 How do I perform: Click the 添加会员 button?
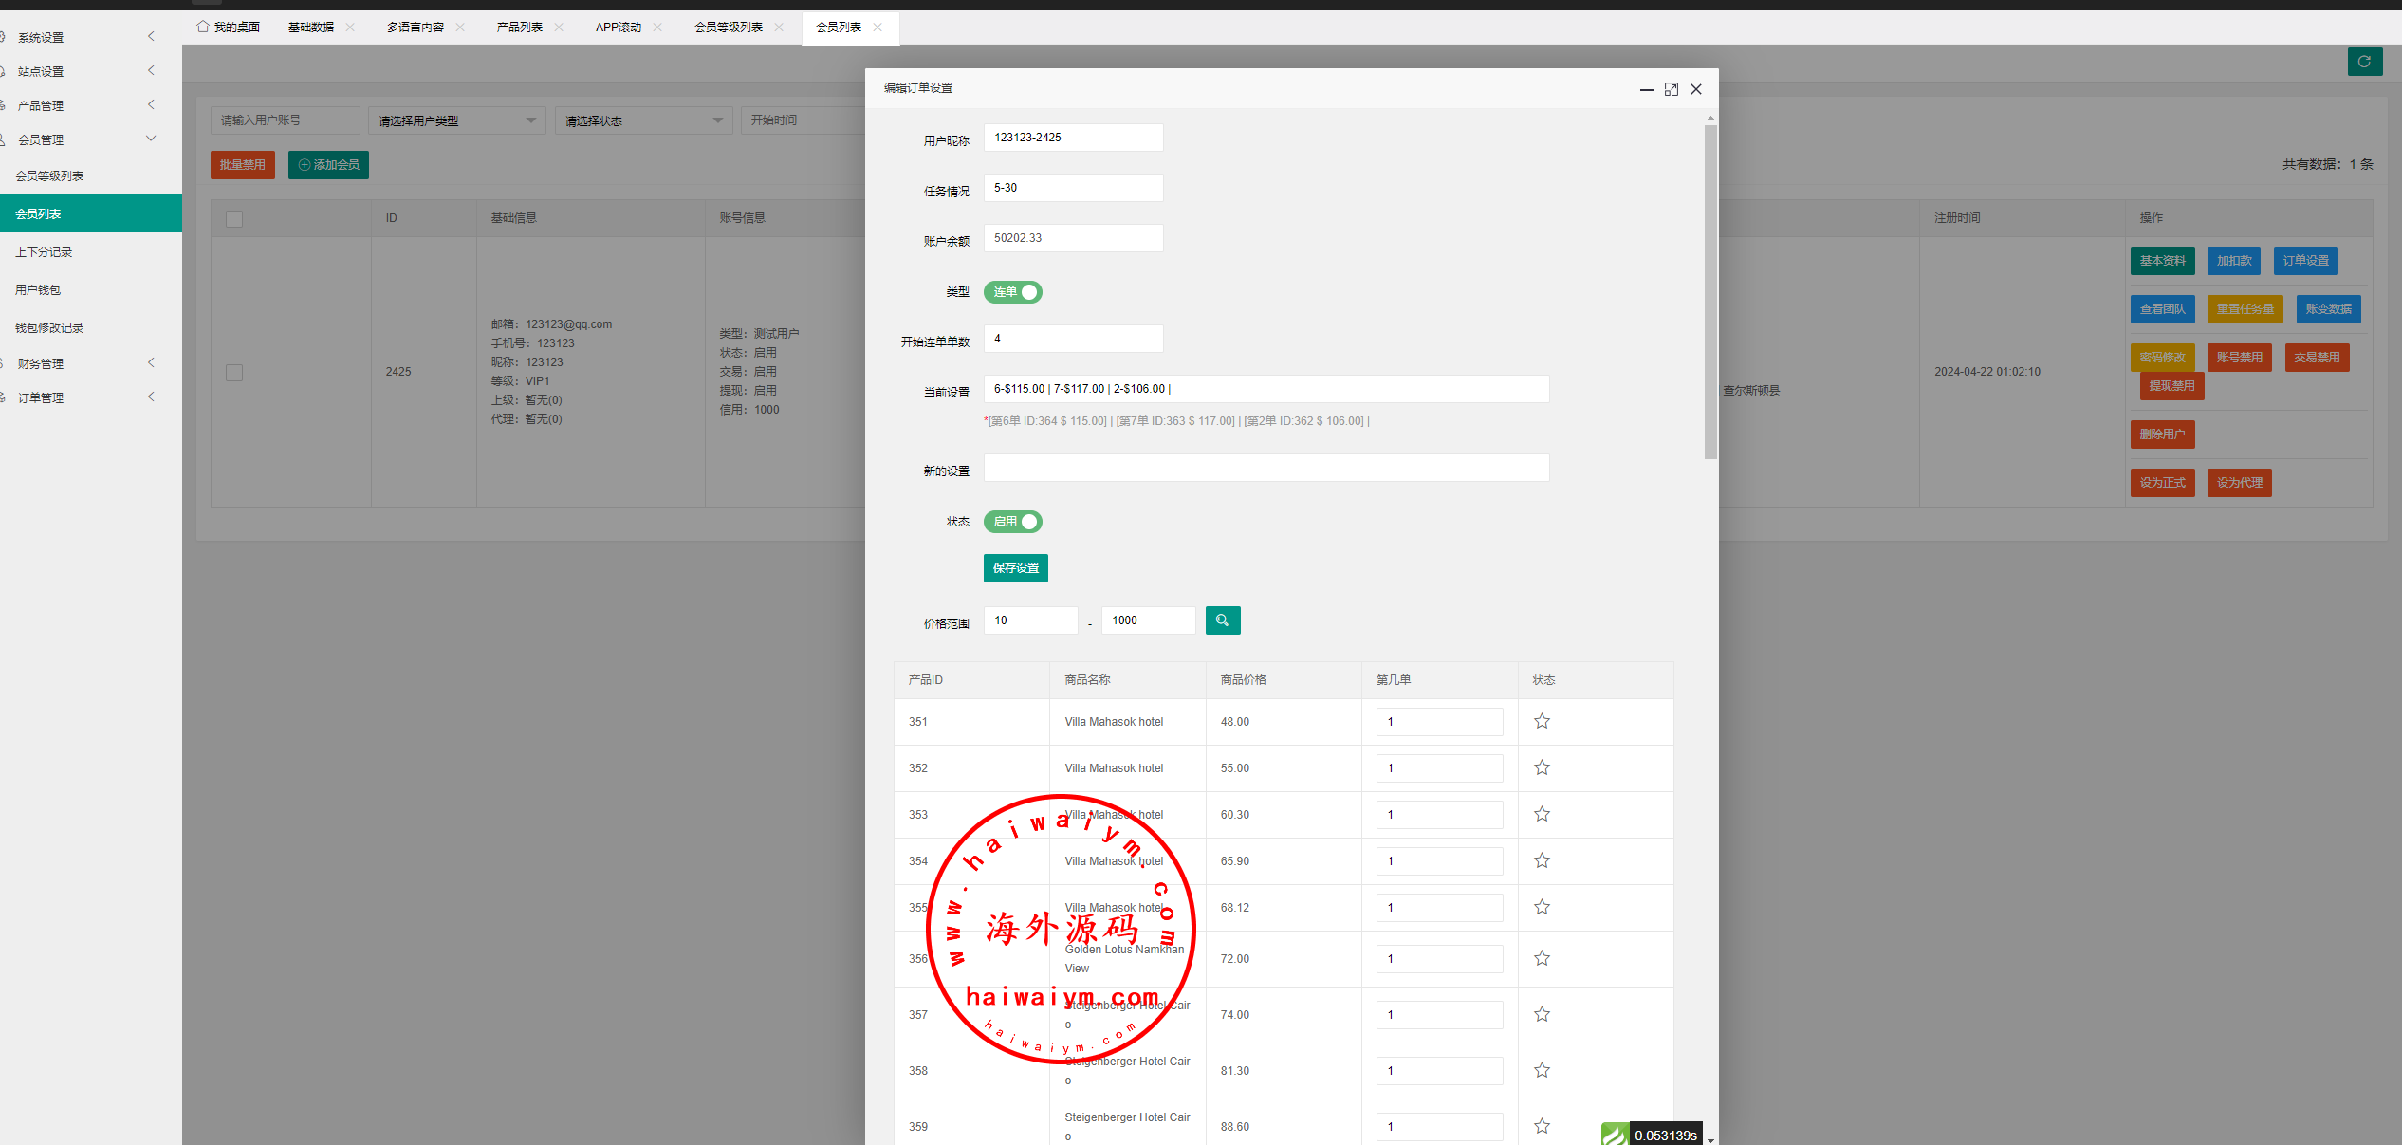[328, 165]
